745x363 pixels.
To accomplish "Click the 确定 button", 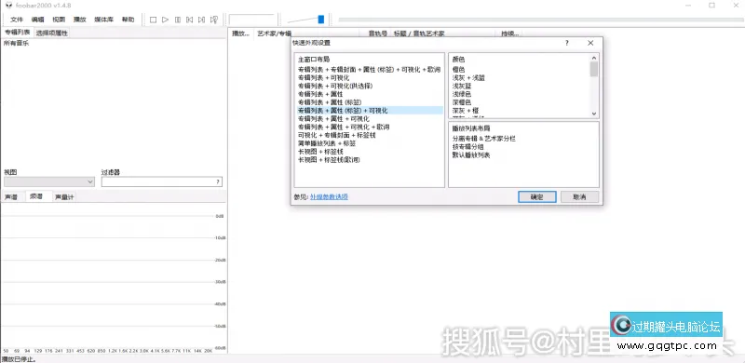I will (x=537, y=196).
